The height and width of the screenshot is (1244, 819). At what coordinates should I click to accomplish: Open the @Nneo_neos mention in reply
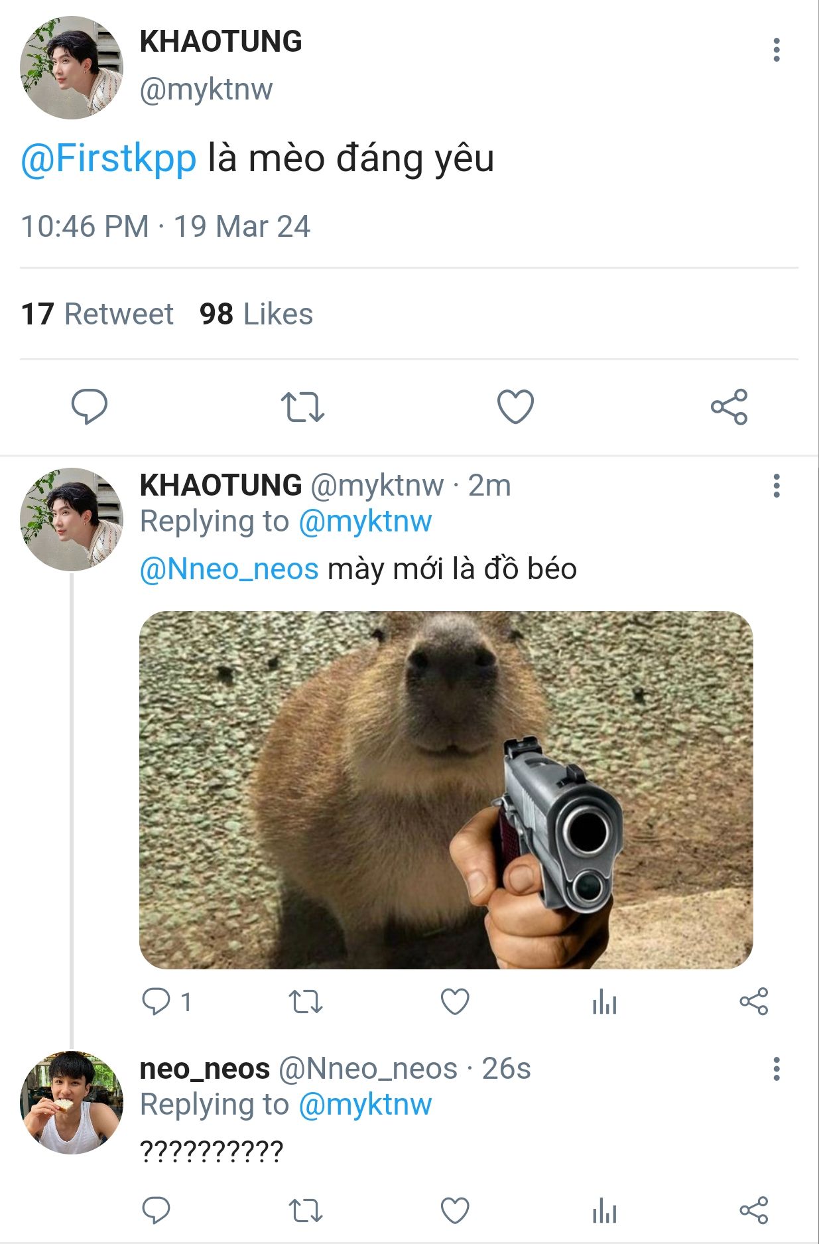click(x=229, y=569)
